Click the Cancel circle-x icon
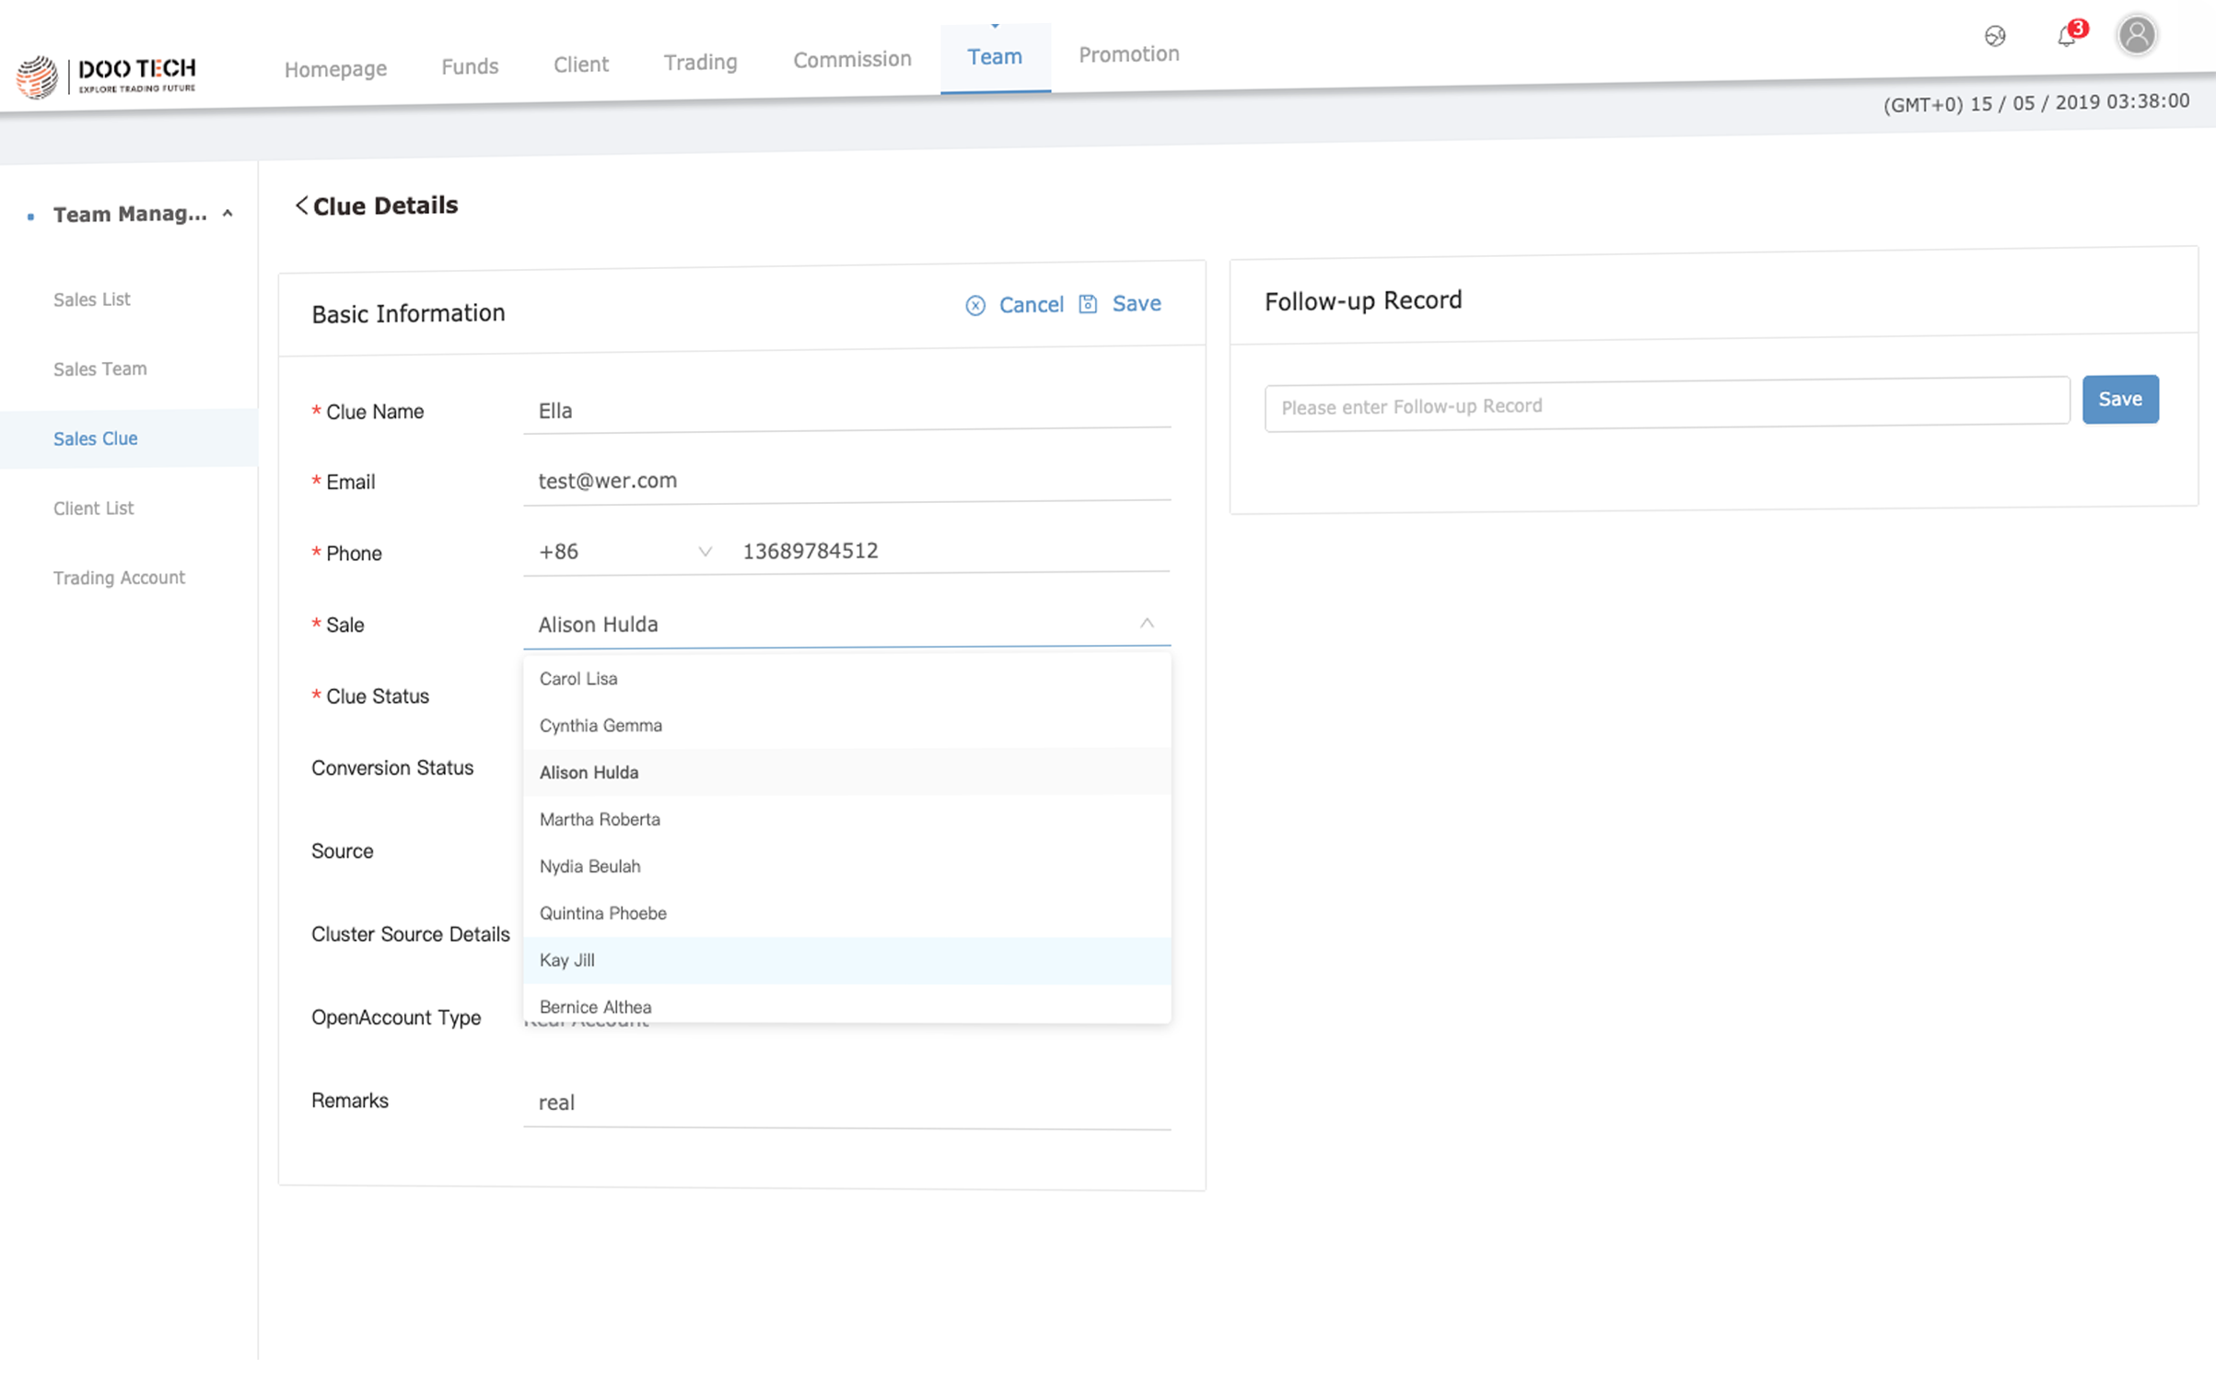 (975, 306)
